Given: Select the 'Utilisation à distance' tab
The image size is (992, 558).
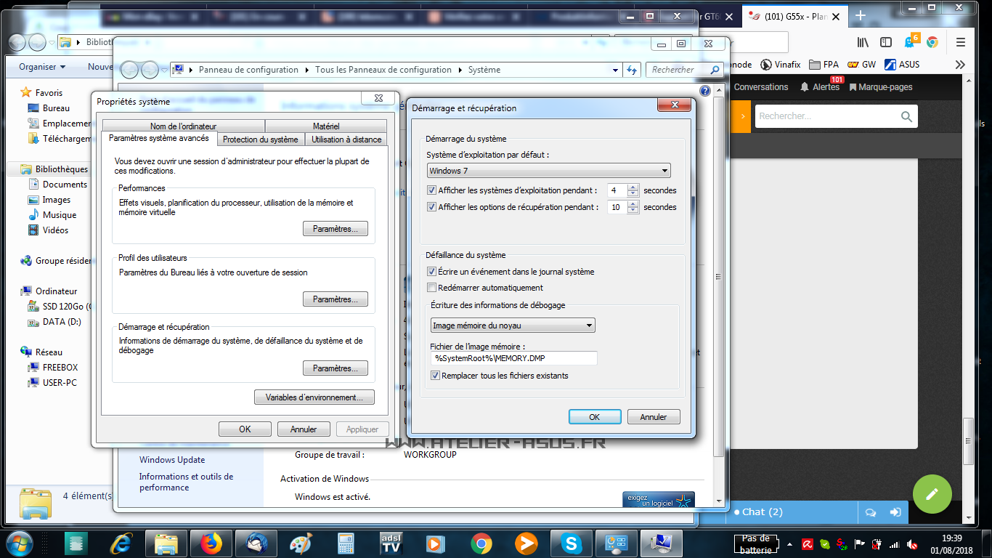Looking at the screenshot, I should (x=346, y=139).
